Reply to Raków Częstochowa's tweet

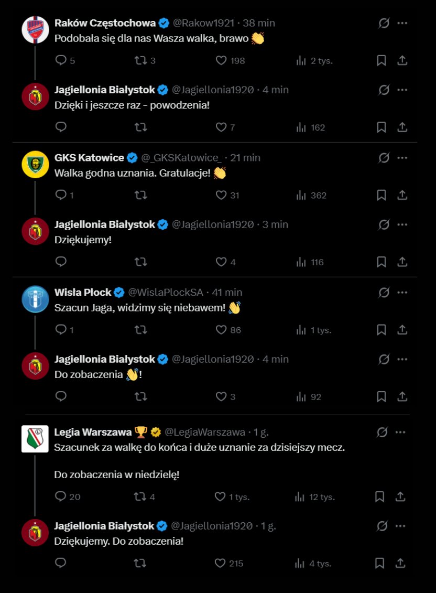pyautogui.click(x=61, y=60)
